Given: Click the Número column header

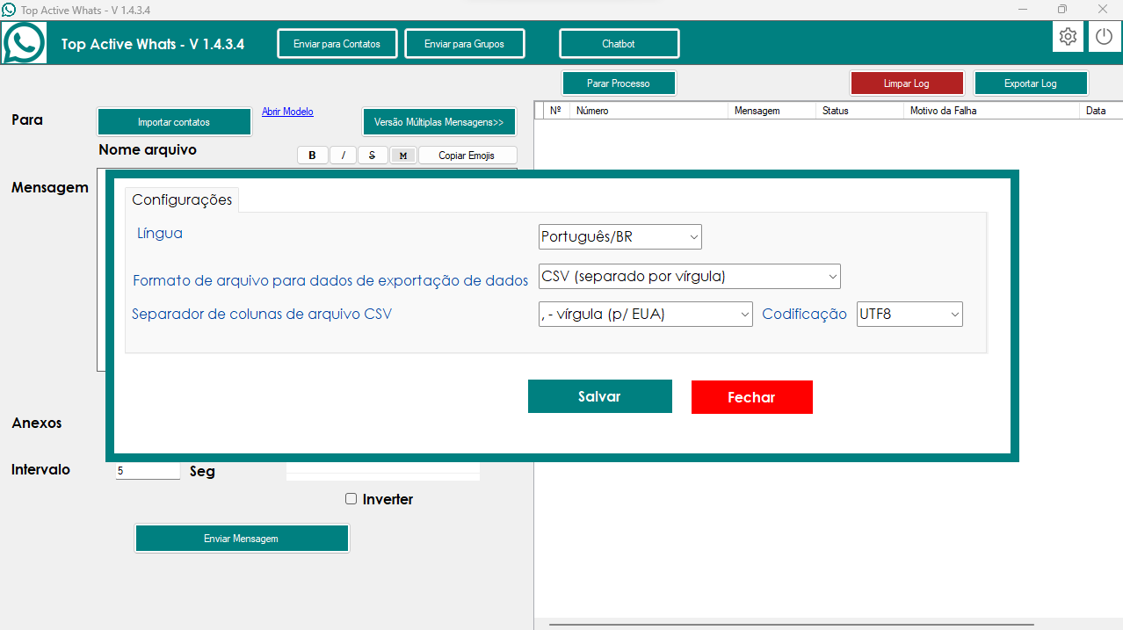Looking at the screenshot, I should pyautogui.click(x=648, y=111).
